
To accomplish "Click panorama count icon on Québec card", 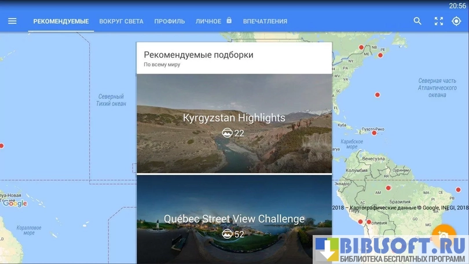I will pyautogui.click(x=227, y=234).
